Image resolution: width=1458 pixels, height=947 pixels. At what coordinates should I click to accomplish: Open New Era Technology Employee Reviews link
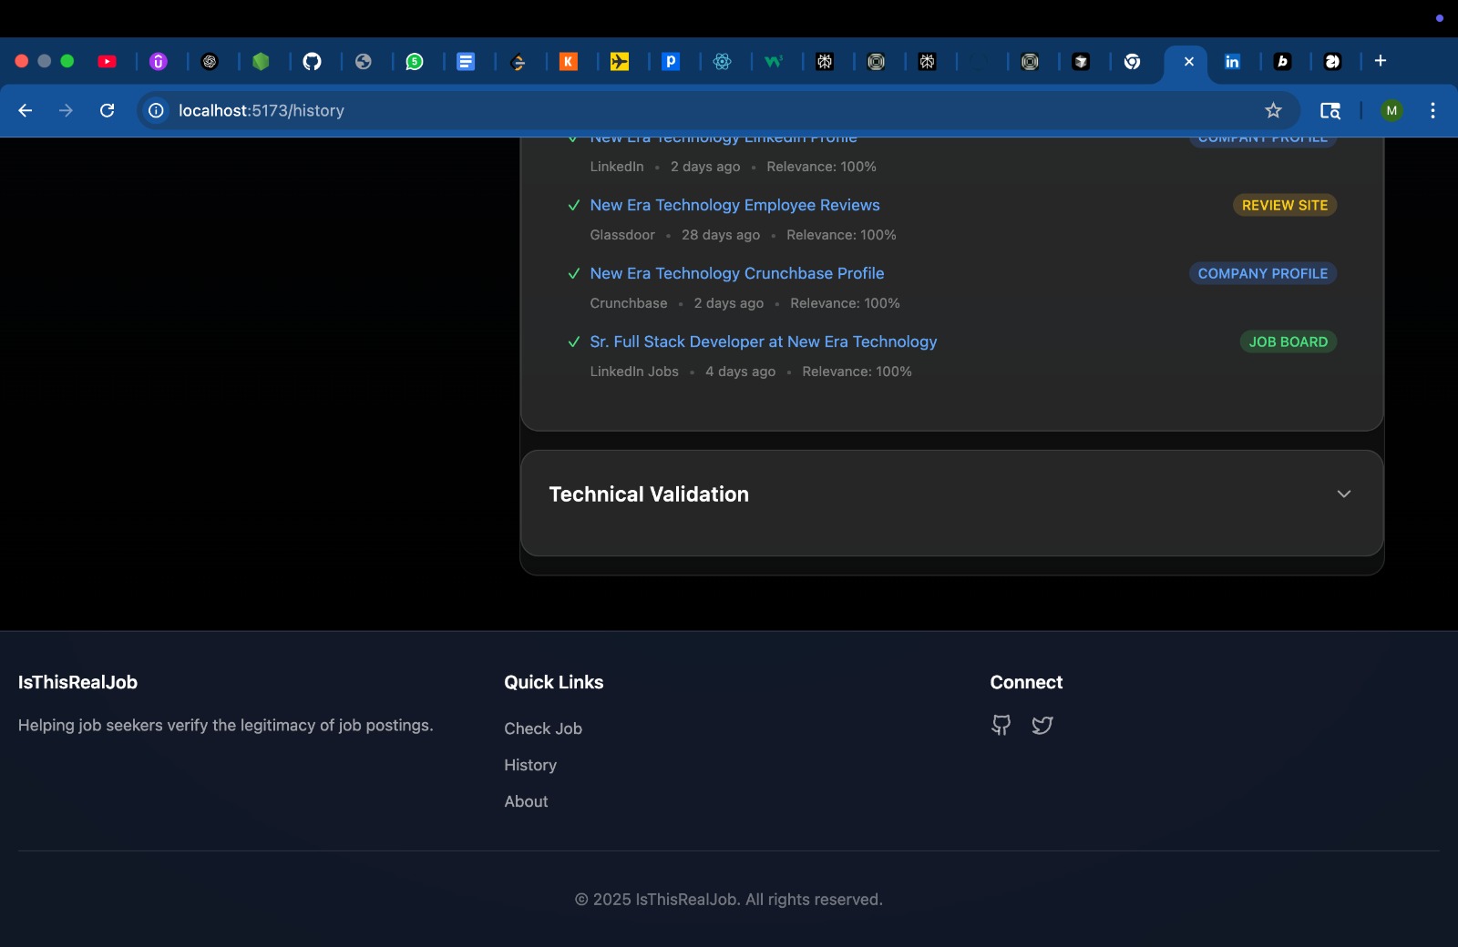click(734, 206)
